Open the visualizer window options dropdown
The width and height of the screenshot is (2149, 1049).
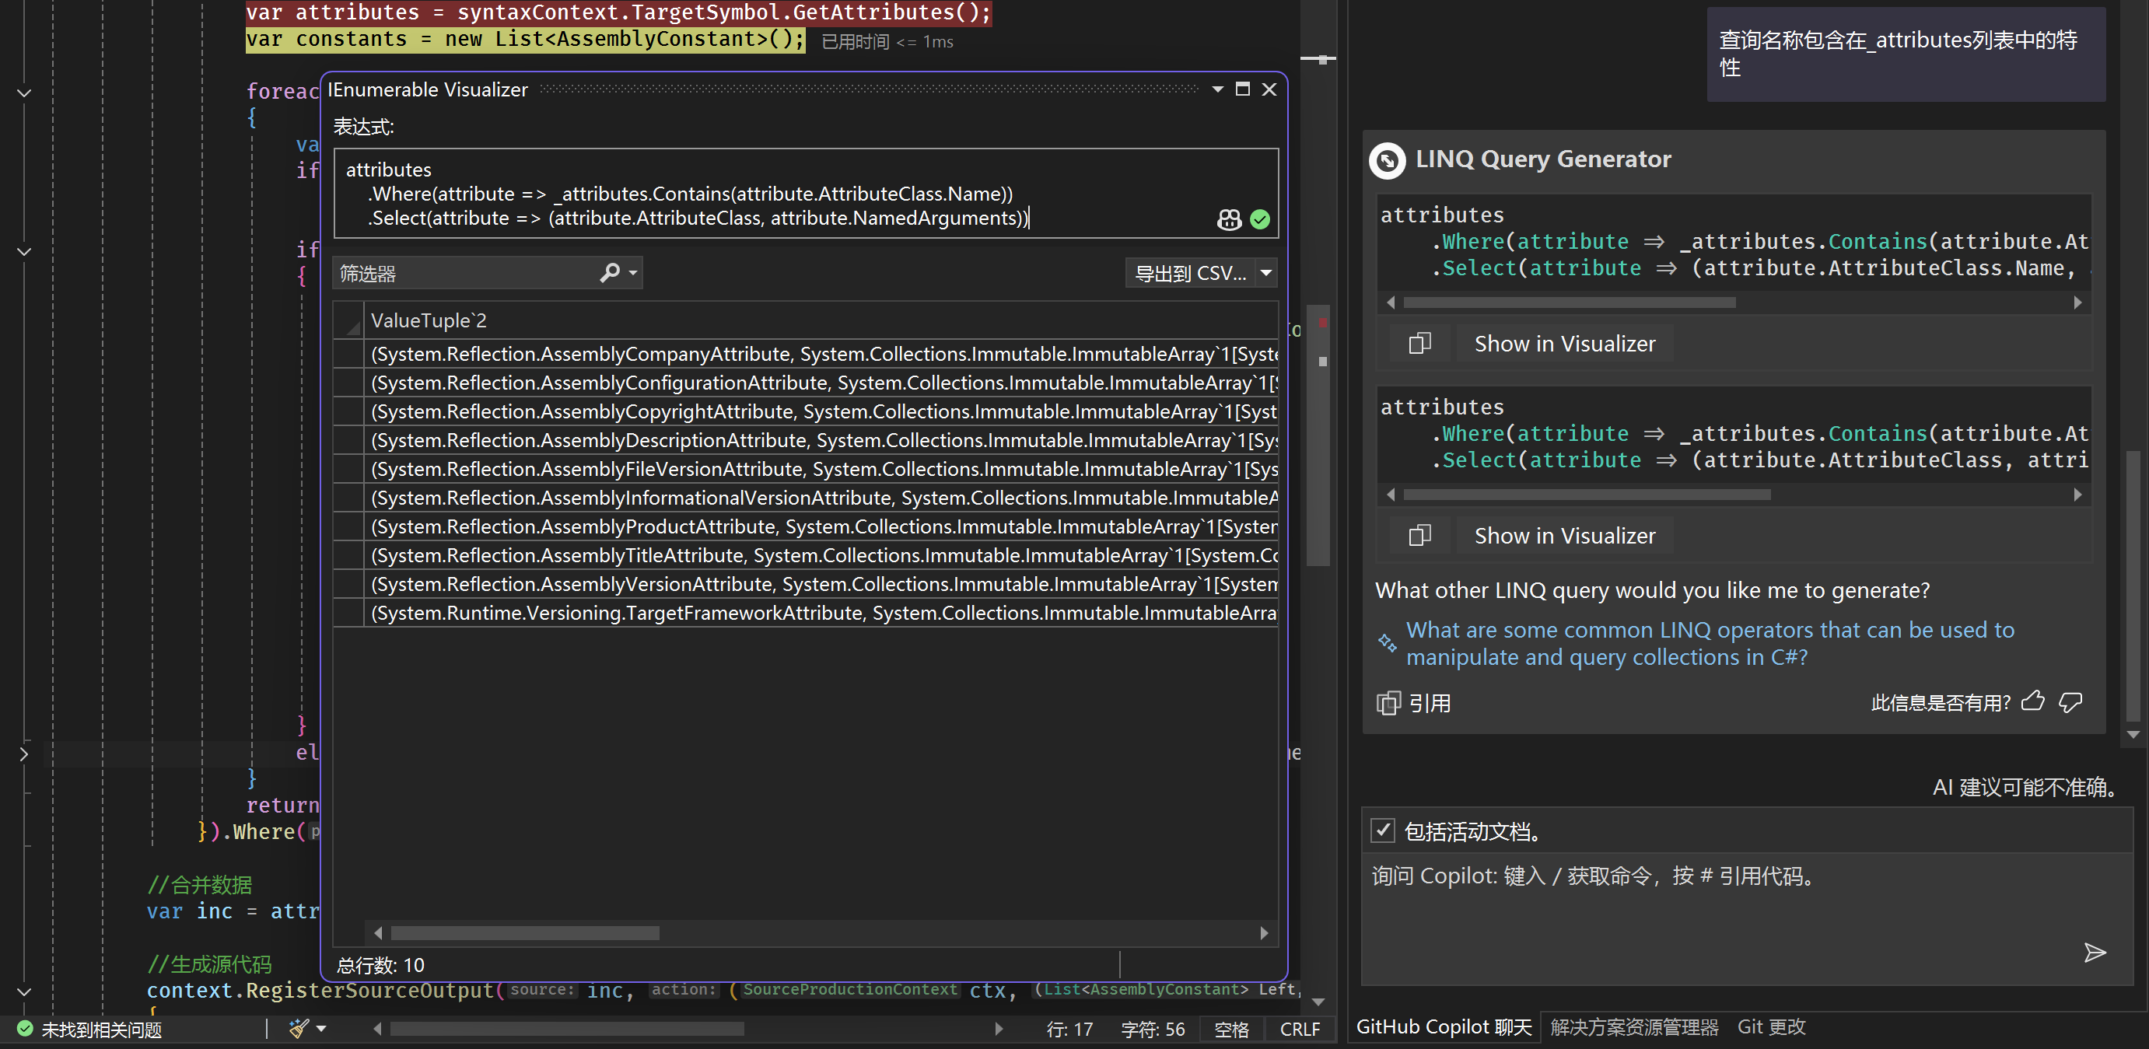point(1217,89)
